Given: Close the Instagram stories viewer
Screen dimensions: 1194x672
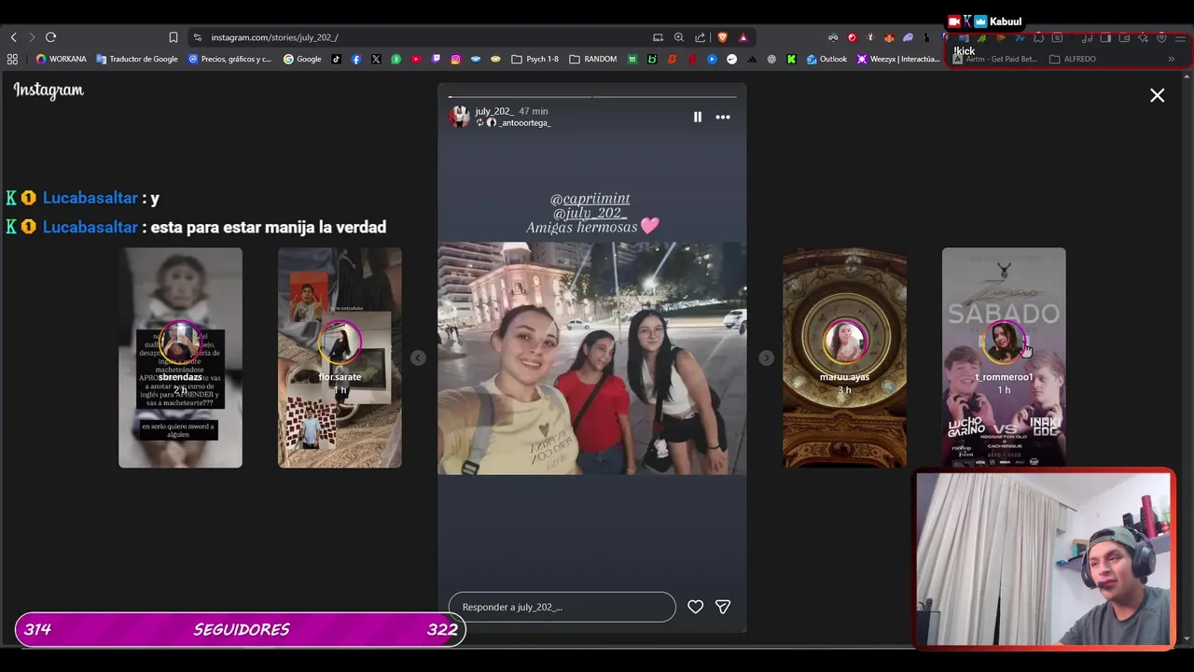Looking at the screenshot, I should coord(1157,95).
